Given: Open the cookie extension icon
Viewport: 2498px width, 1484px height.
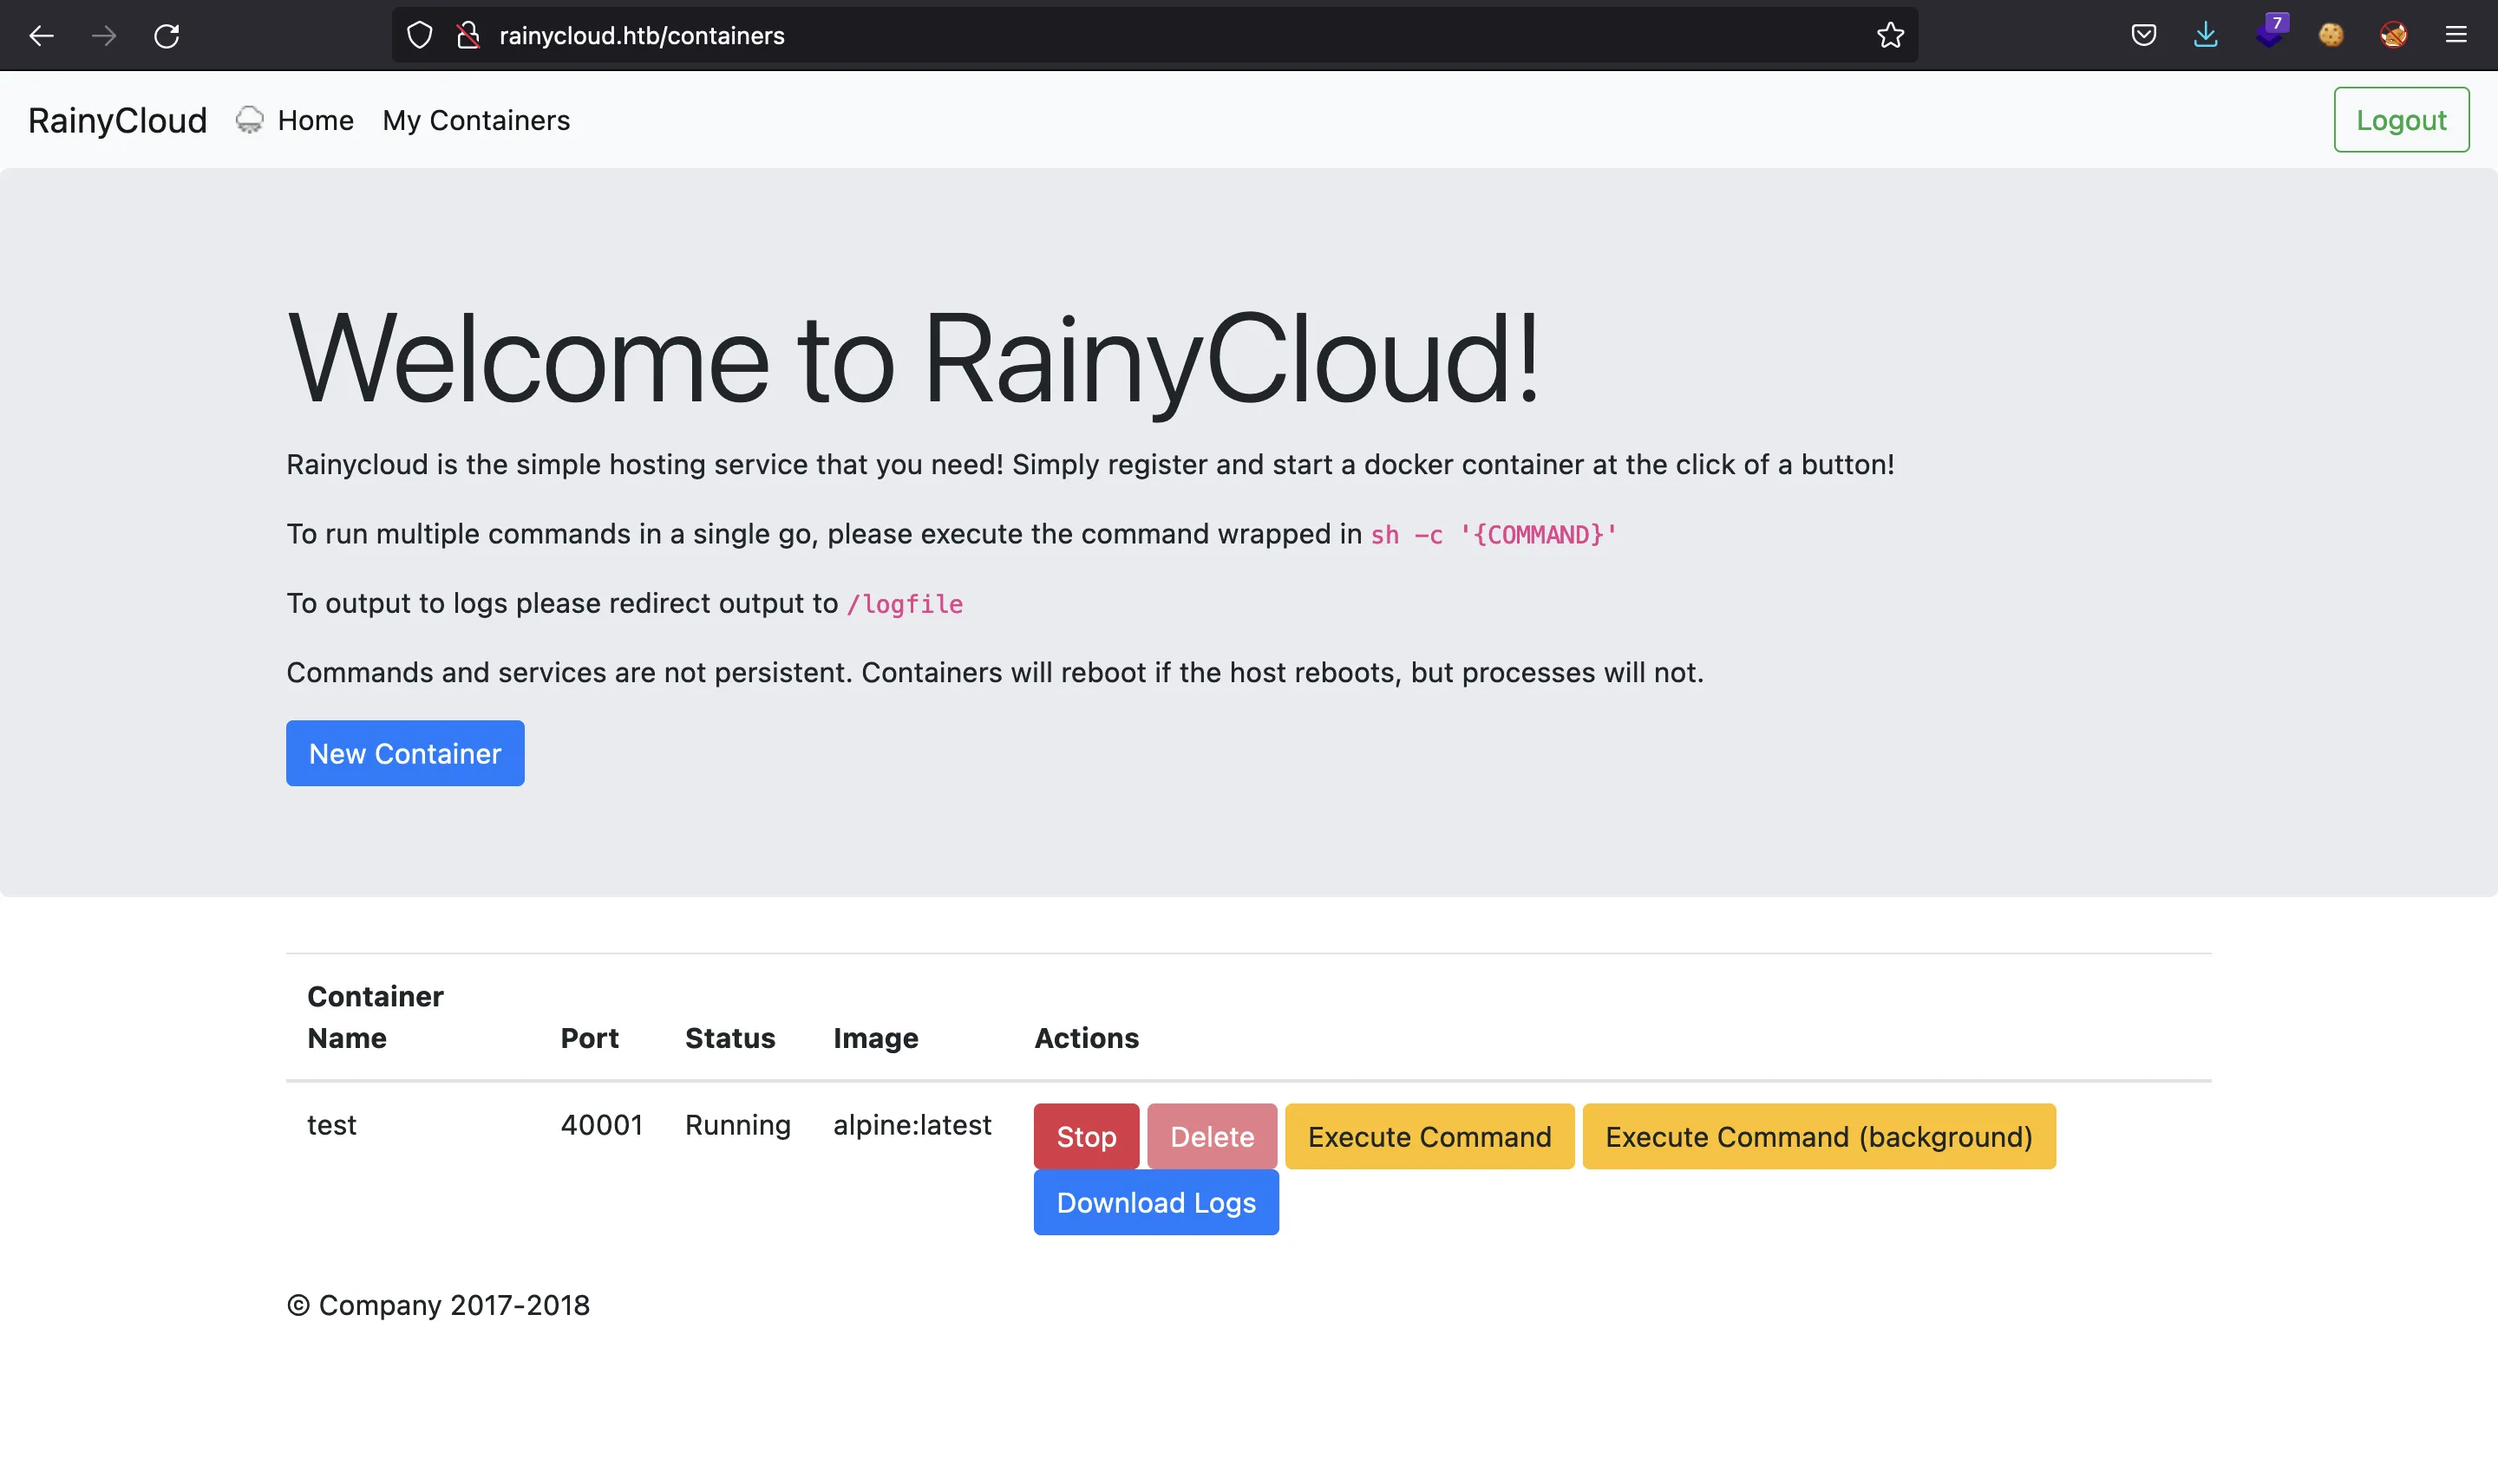Looking at the screenshot, I should pos(2331,36).
